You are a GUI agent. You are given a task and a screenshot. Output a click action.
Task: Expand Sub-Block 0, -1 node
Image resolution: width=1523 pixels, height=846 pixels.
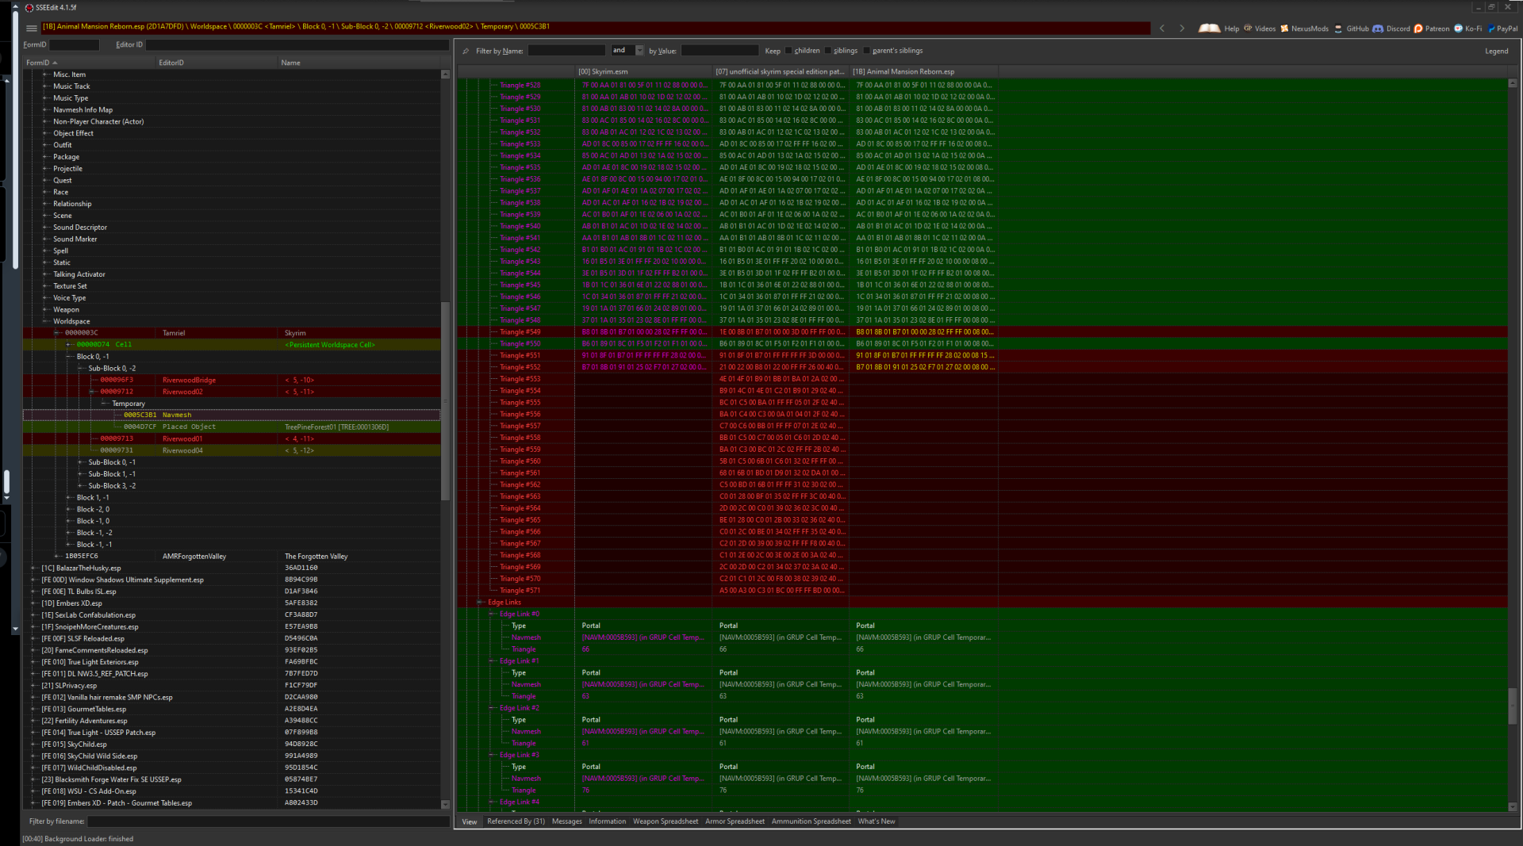tap(81, 462)
